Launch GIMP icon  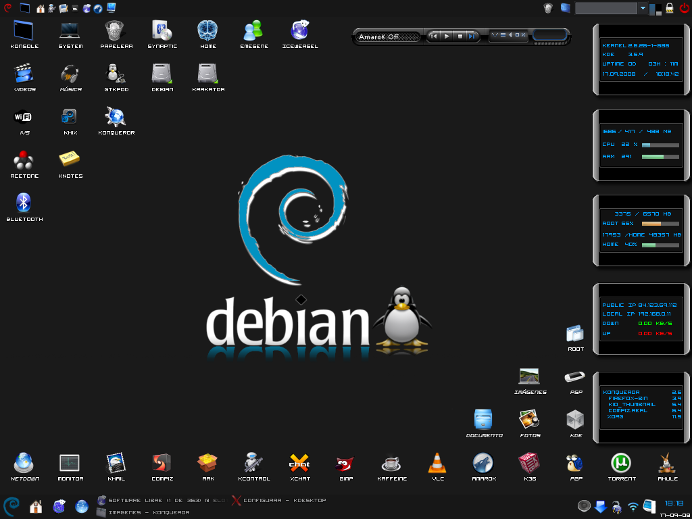point(345,464)
